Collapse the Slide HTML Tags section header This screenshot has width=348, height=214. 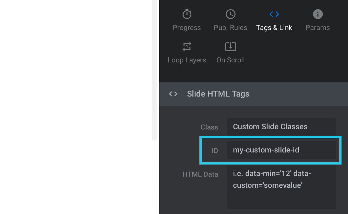253,94
